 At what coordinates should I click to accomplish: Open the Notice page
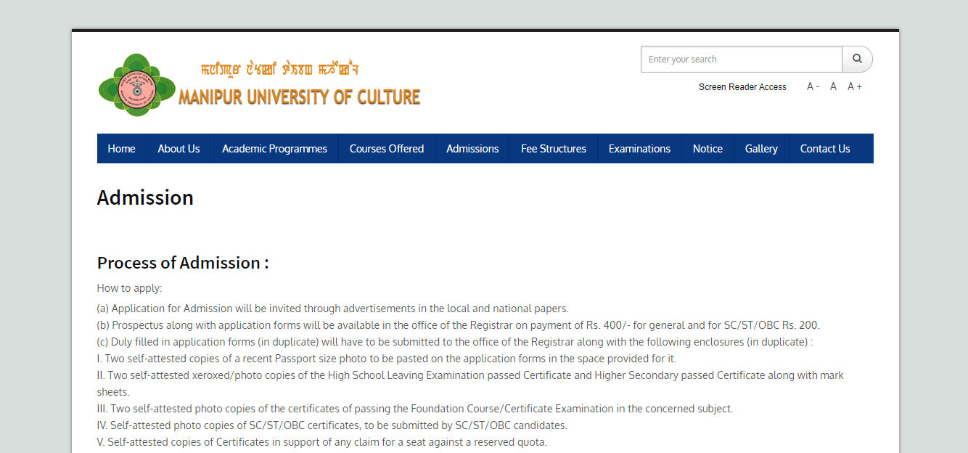[x=707, y=148]
